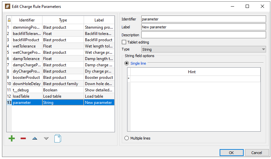Choose the Multiple lines radio option

click(126, 138)
